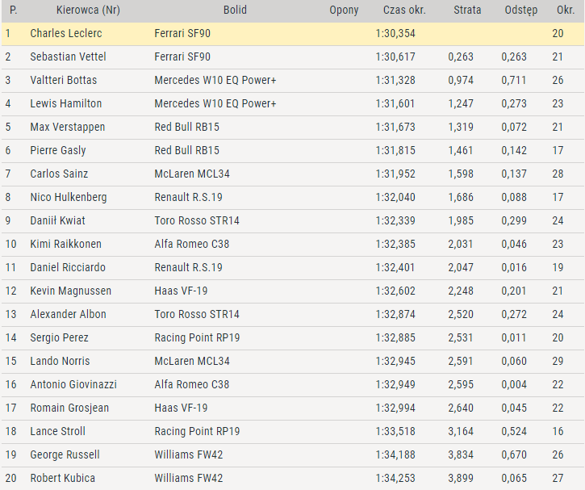Open Robert Kubica driver entry

pos(63,478)
